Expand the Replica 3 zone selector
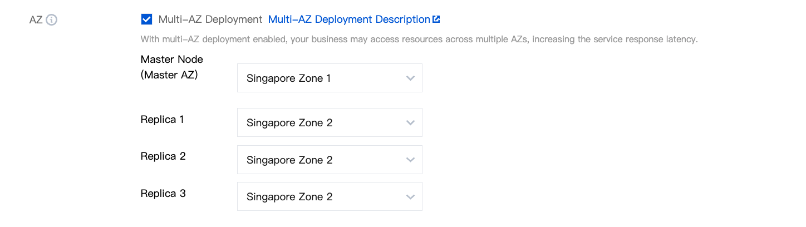 (329, 197)
